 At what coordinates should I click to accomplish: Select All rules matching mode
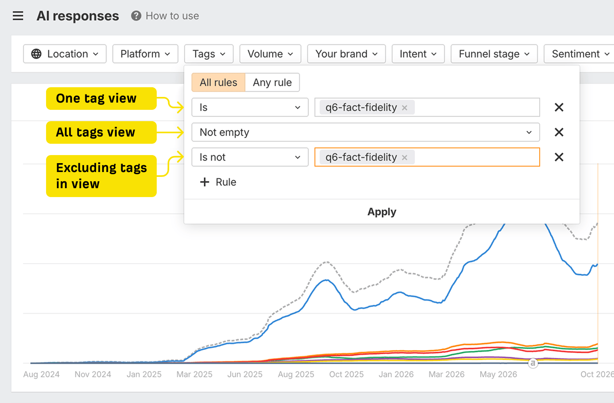(219, 82)
